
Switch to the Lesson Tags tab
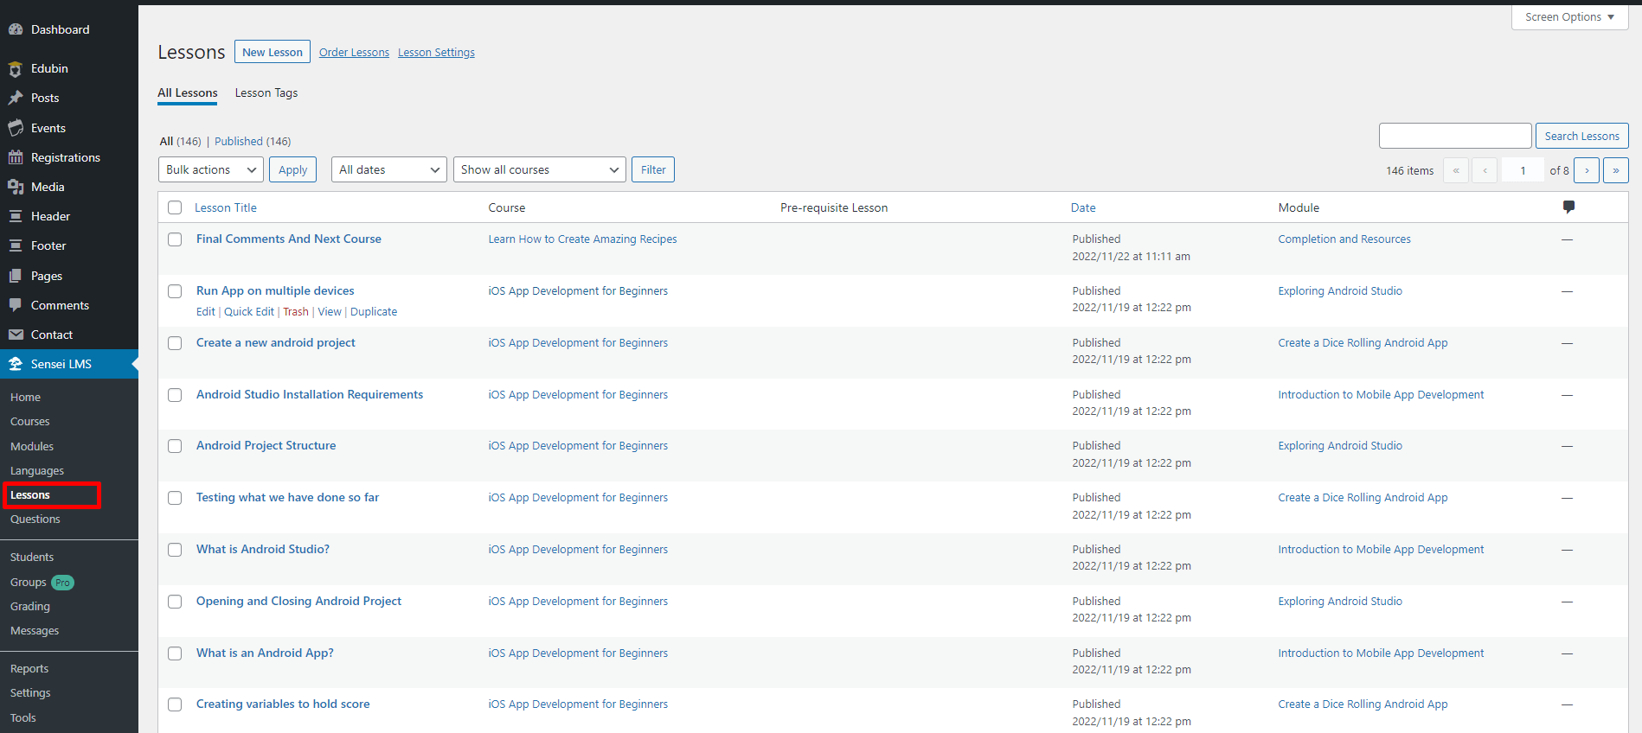(266, 93)
